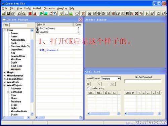Click the Go button in Cell View
Viewport: 168px width, 126px height.
pyautogui.click(x=113, y=84)
